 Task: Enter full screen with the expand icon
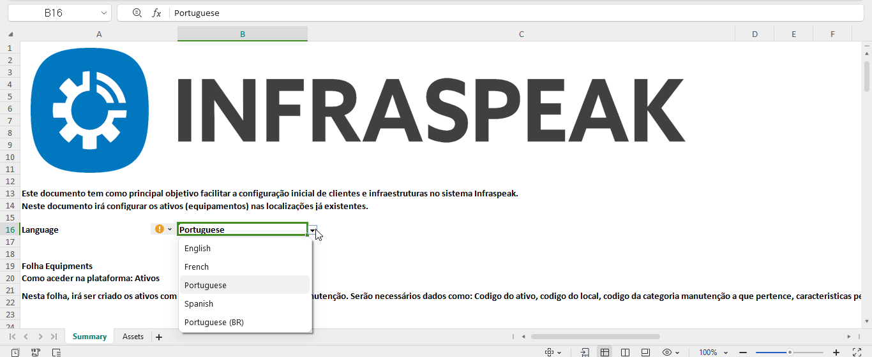tap(857, 352)
